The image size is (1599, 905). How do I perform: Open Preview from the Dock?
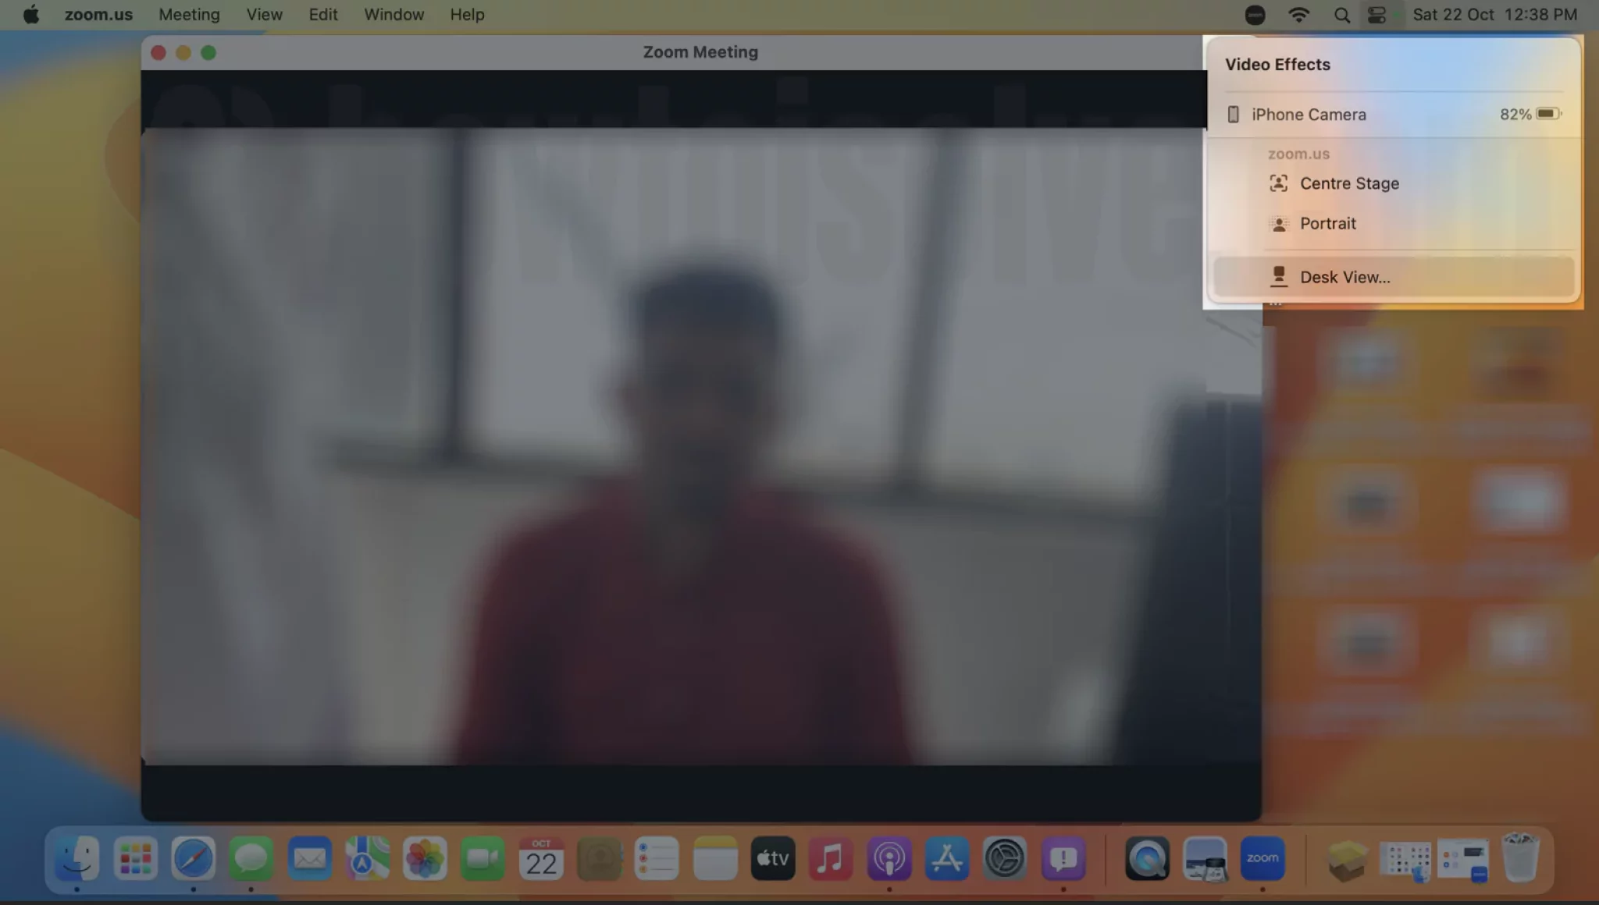point(1205,859)
